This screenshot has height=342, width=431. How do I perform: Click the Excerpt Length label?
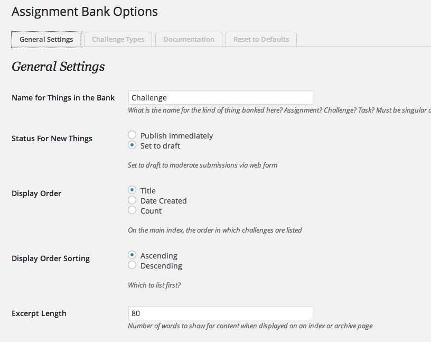(39, 313)
